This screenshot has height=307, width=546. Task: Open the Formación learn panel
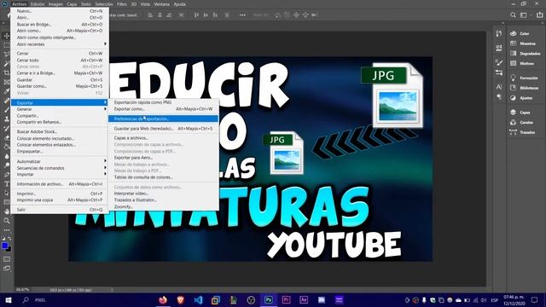(x=524, y=78)
